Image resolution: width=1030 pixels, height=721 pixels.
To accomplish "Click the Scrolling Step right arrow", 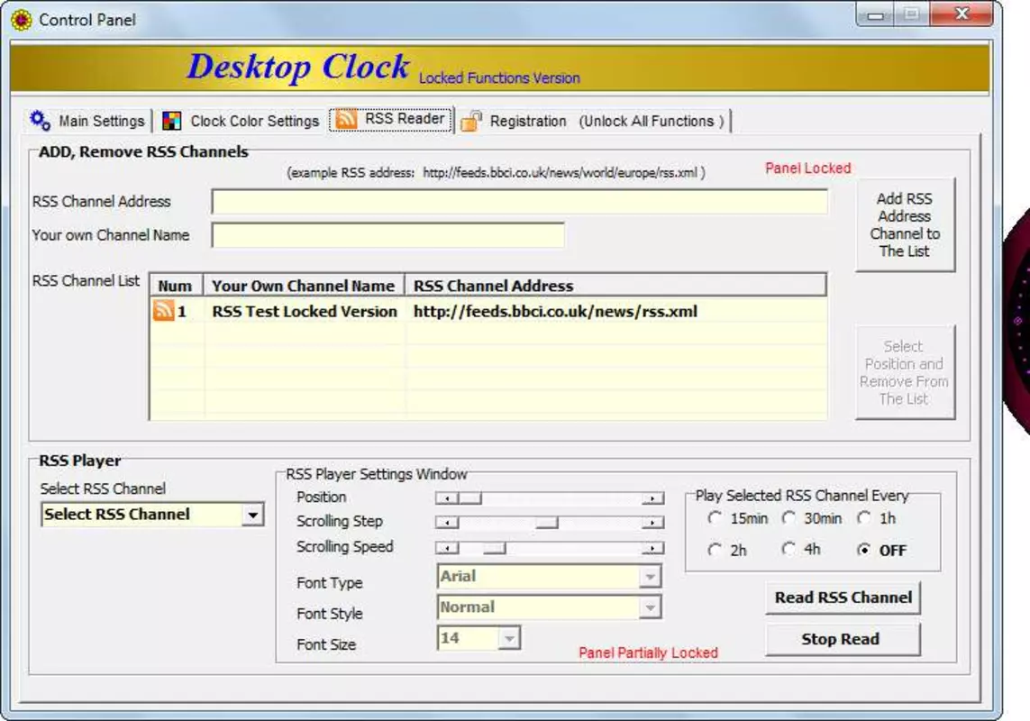I will [652, 523].
